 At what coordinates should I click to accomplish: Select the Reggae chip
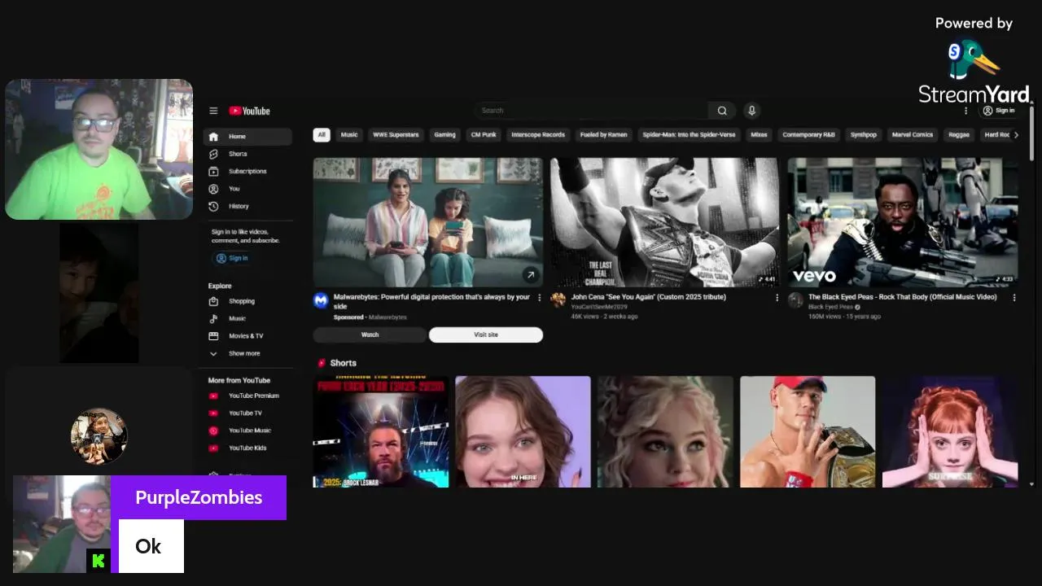click(x=959, y=134)
